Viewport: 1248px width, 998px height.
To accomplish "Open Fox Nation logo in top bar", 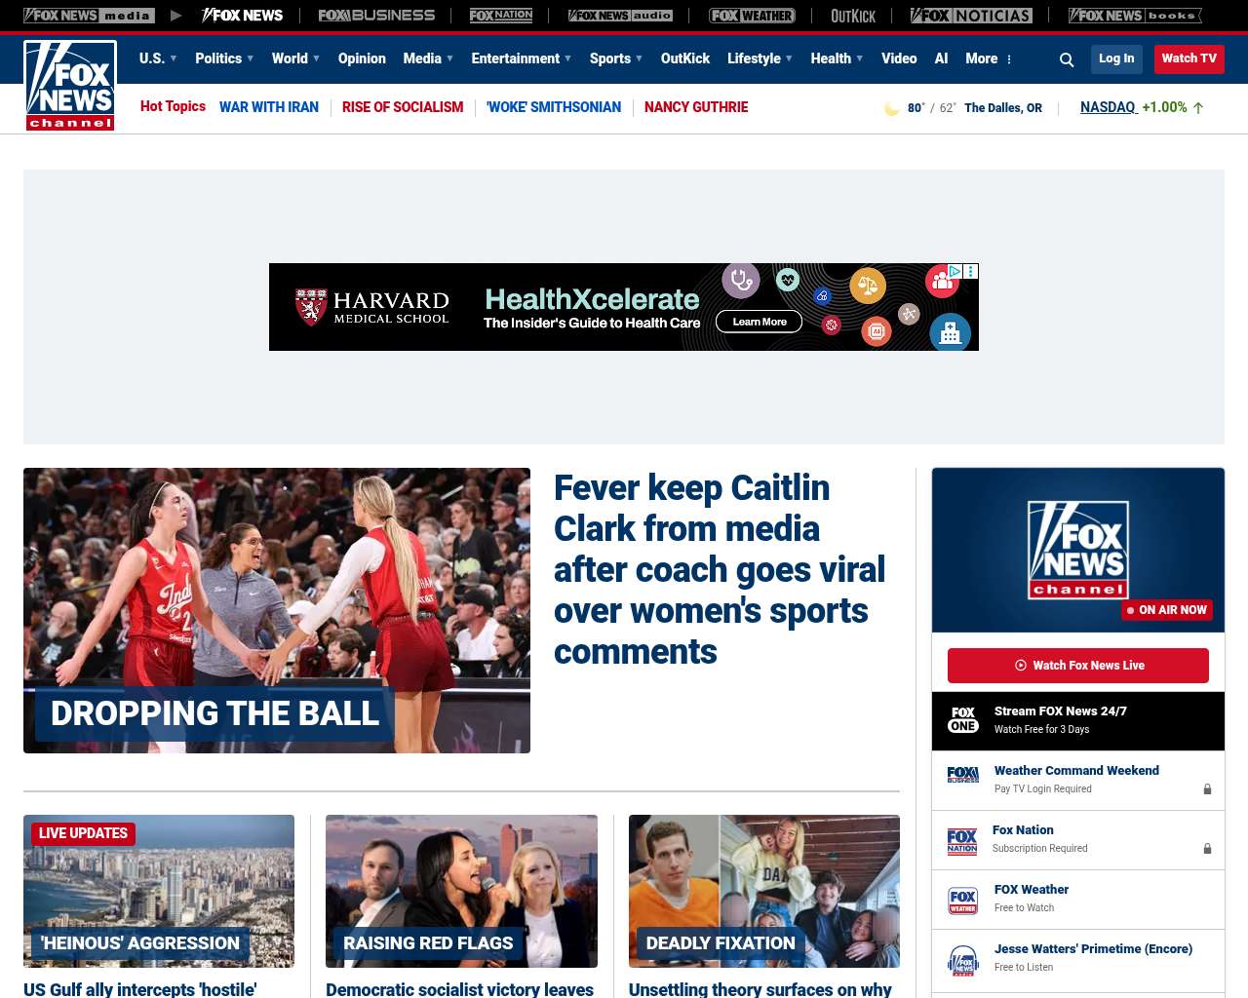I will [x=501, y=16].
